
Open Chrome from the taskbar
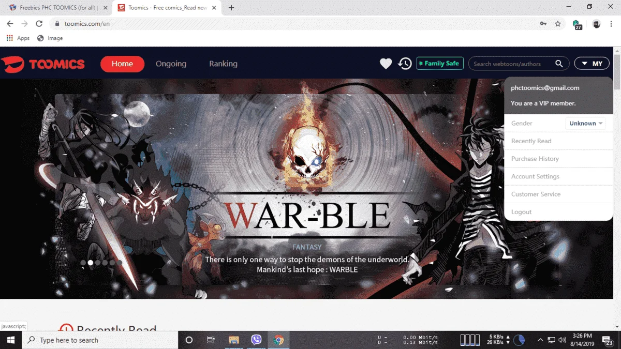pos(278,340)
